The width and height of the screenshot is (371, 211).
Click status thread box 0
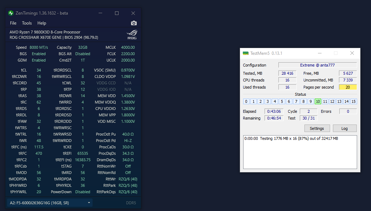pos(246,101)
